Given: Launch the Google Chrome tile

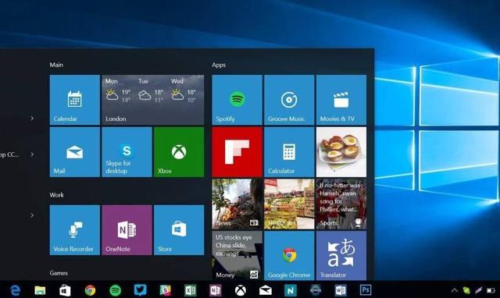Looking at the screenshot, I should (289, 256).
